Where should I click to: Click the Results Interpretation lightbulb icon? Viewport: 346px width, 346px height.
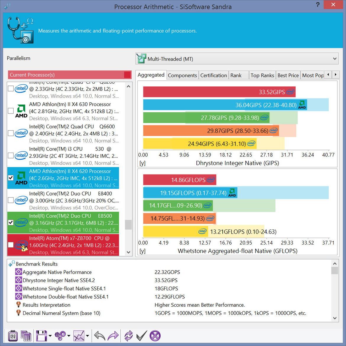coord(19,305)
